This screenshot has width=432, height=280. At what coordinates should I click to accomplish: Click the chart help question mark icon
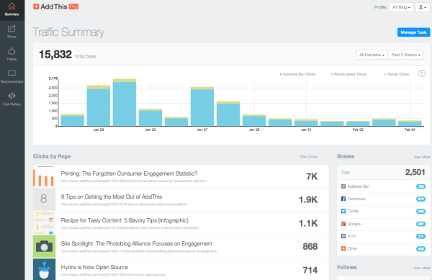point(421,73)
